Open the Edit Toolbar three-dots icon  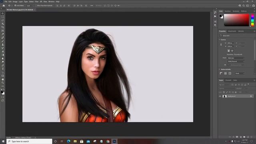point(3,86)
